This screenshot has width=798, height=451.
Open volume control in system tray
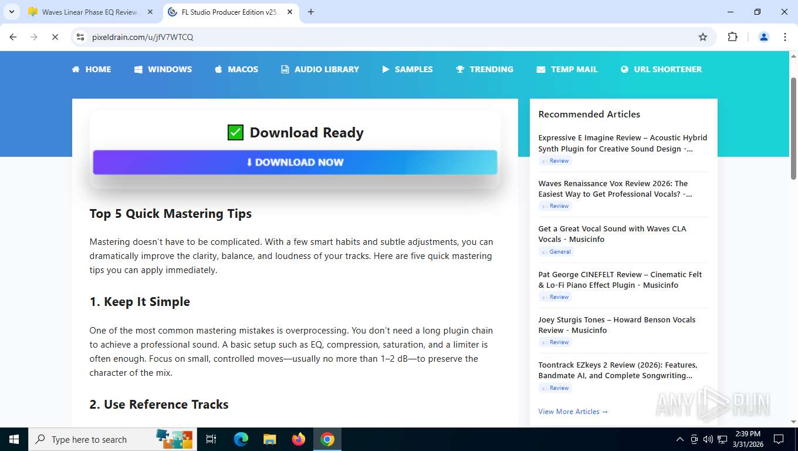(x=708, y=439)
